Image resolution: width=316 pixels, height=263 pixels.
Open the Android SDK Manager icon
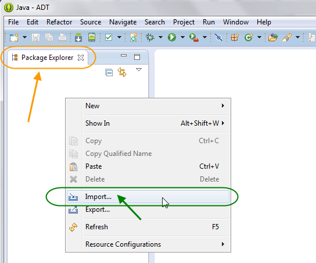(x=78, y=37)
